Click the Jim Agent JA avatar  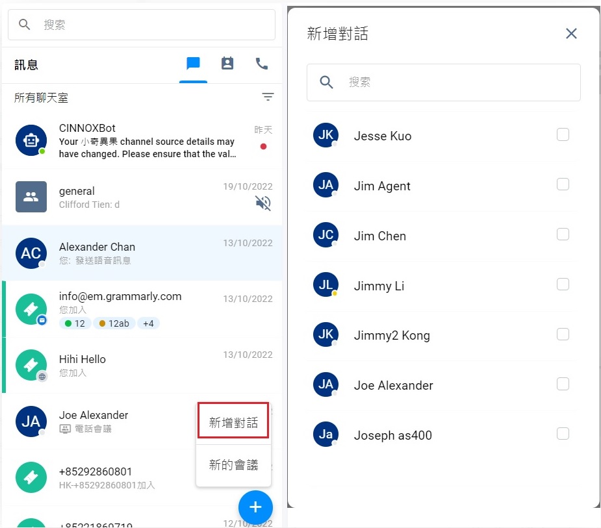click(x=326, y=184)
